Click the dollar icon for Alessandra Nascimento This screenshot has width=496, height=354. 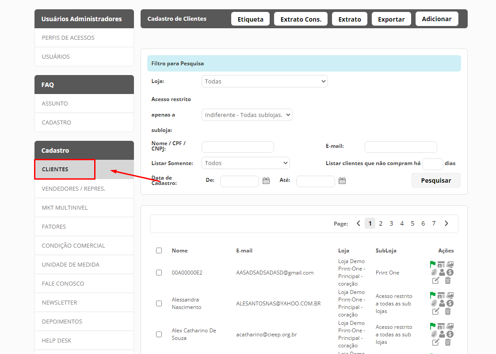click(450, 303)
